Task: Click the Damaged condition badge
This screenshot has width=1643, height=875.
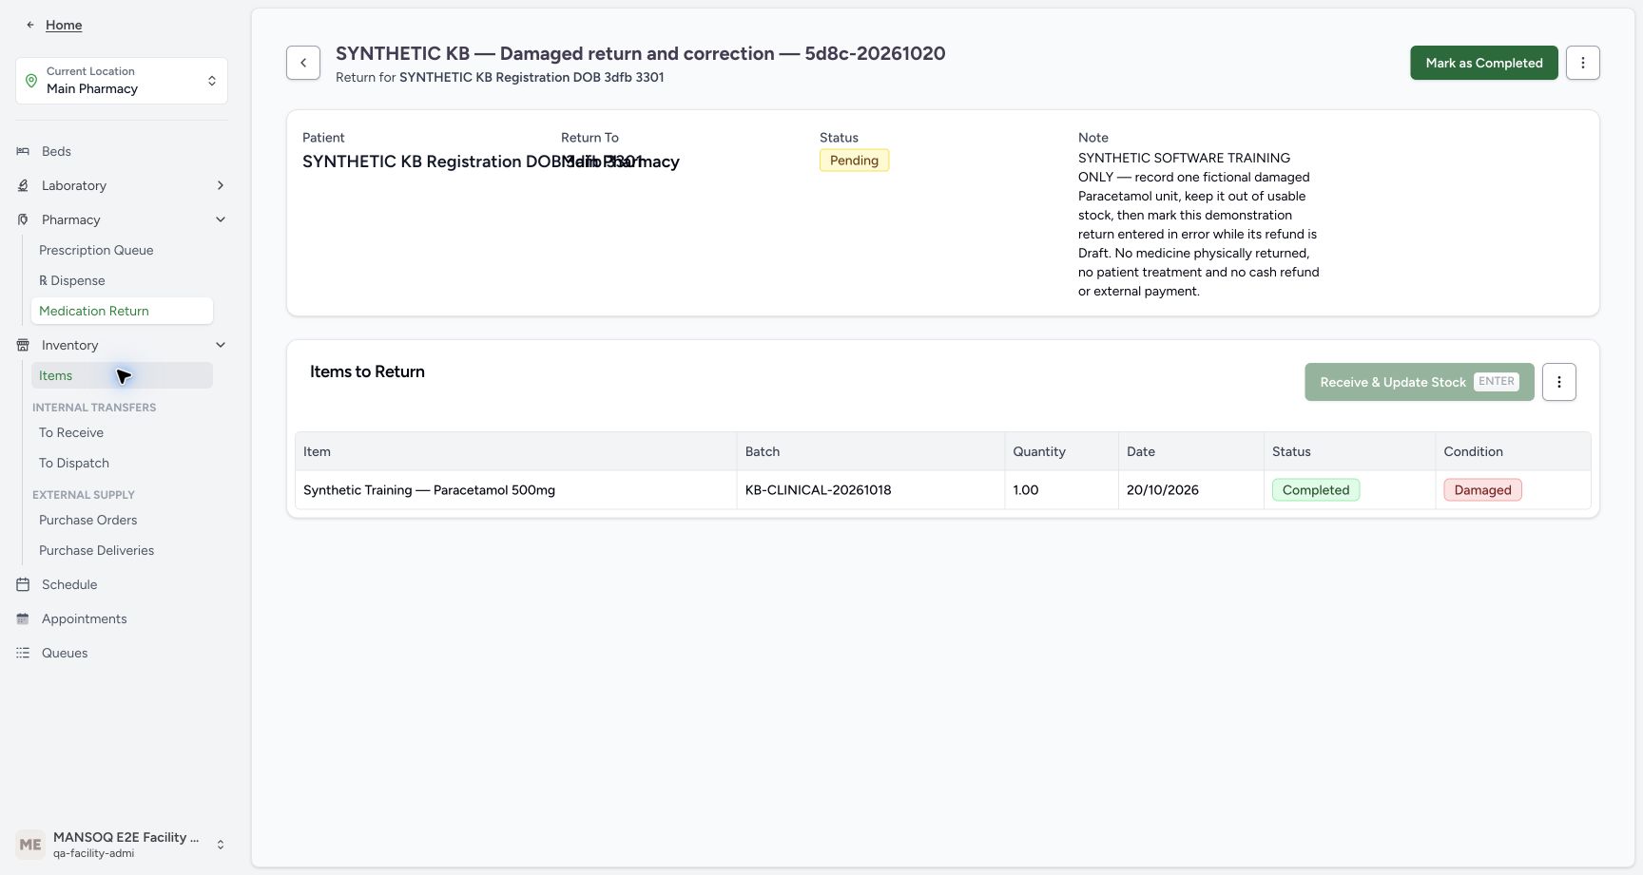Action: click(x=1482, y=490)
